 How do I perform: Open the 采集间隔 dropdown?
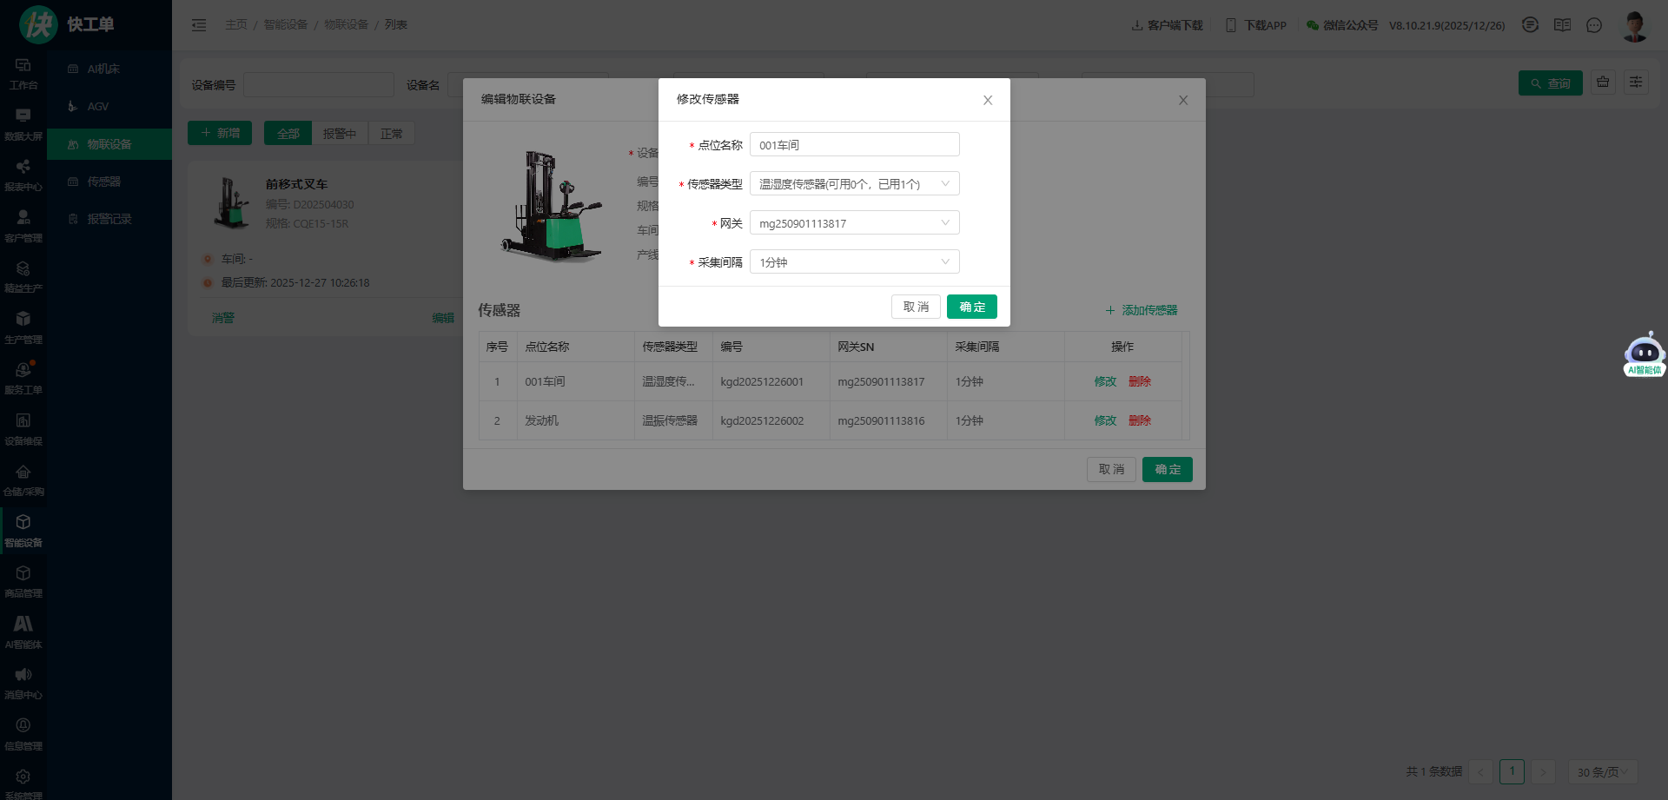coord(854,262)
